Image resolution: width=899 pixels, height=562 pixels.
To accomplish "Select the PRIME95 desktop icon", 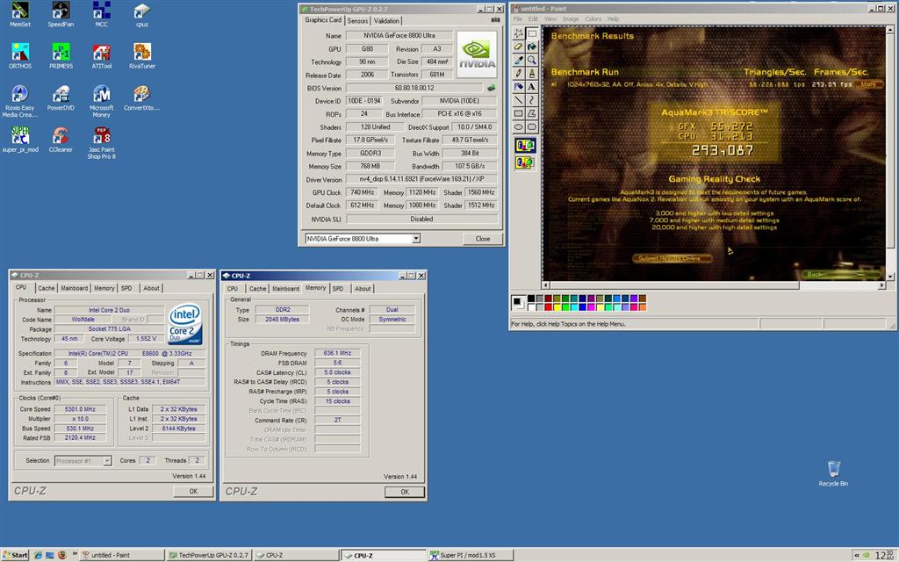I will 61,55.
